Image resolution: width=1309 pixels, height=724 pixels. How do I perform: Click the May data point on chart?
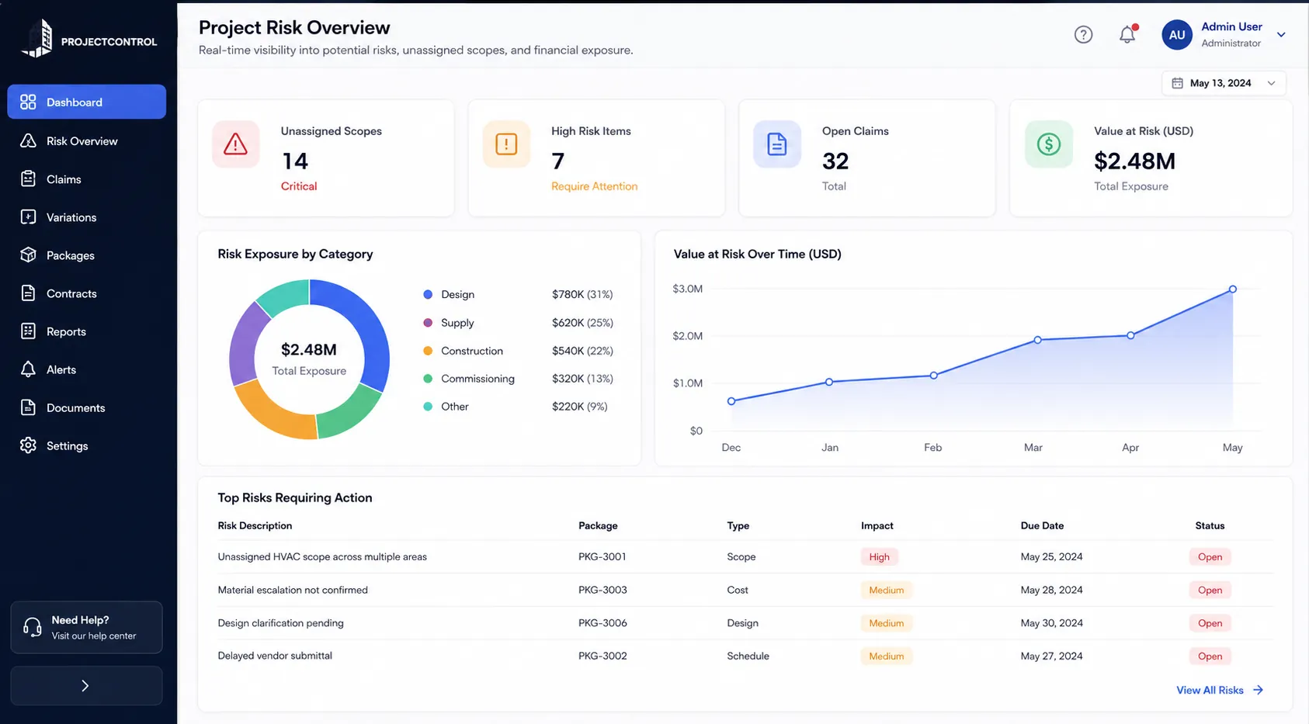pyautogui.click(x=1232, y=289)
